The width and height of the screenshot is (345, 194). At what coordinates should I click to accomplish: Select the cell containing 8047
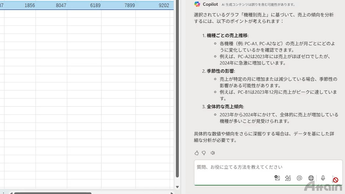(x=51, y=5)
